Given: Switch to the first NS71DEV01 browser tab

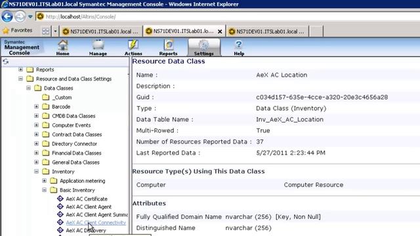Looking at the screenshot, I should (x=101, y=31).
